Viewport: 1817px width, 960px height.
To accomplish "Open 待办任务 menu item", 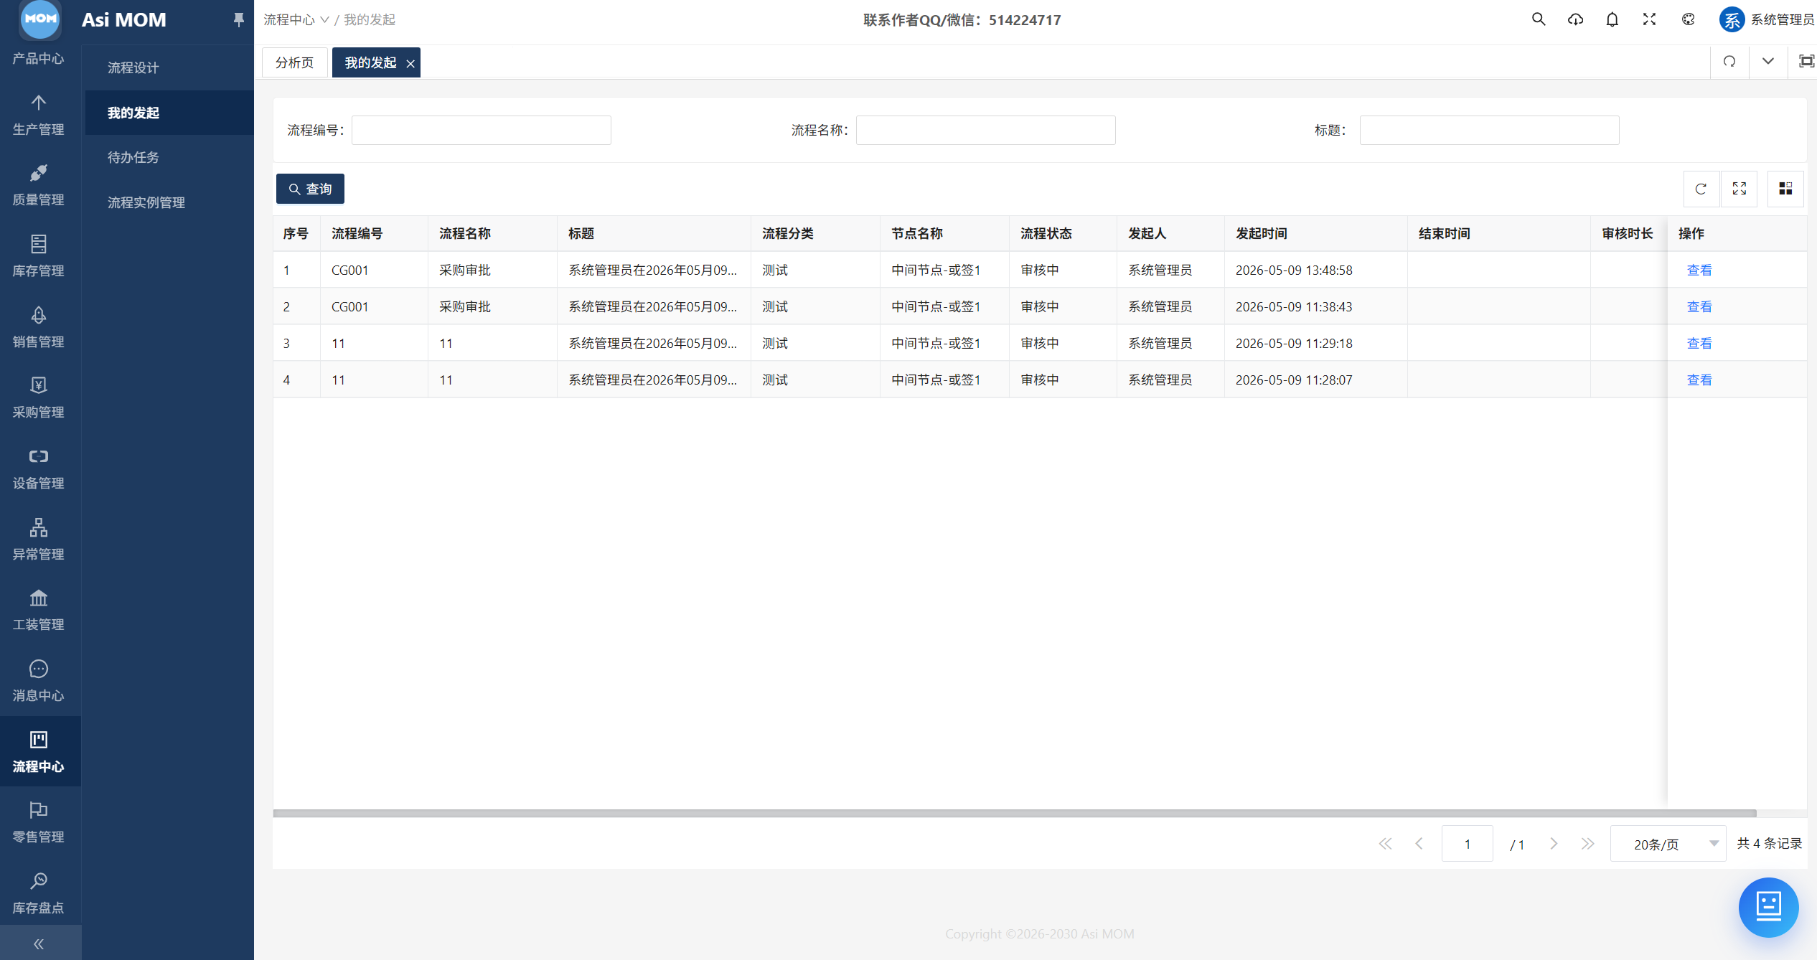I will pos(170,157).
